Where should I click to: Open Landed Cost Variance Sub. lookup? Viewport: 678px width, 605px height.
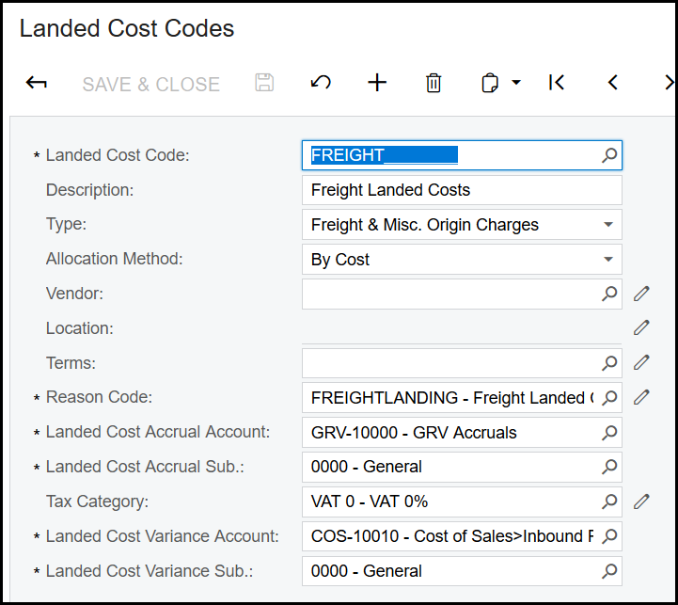609,571
